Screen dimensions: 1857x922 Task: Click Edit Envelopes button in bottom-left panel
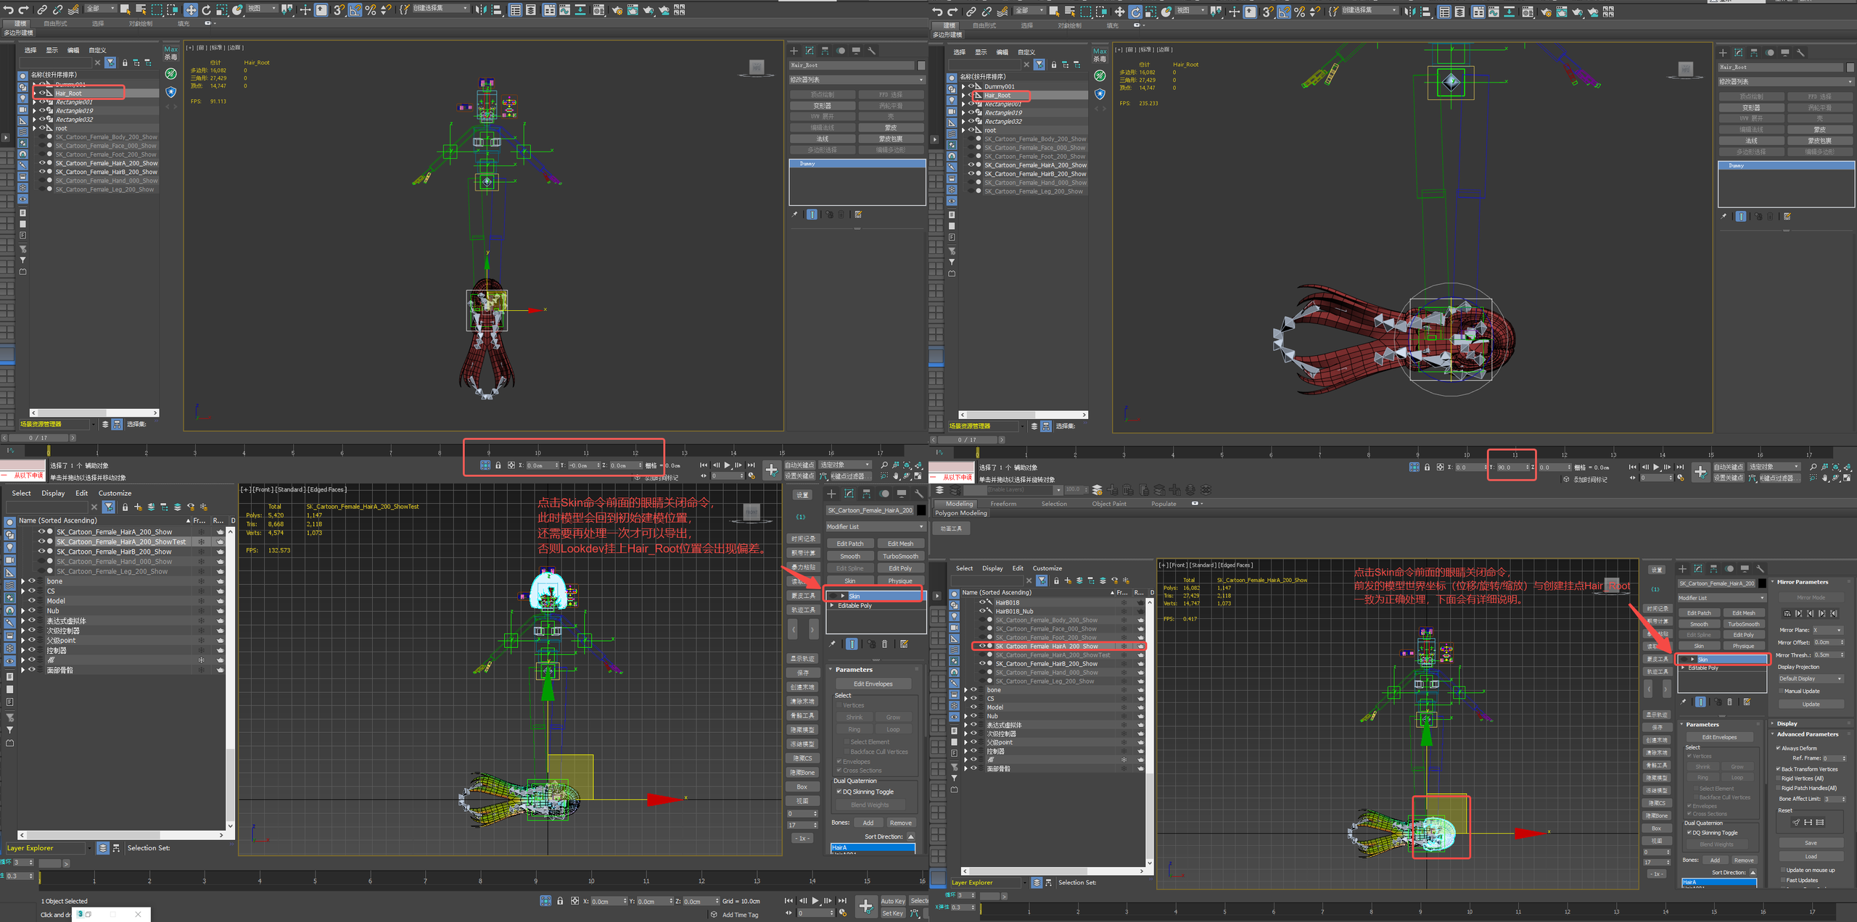pos(873,684)
